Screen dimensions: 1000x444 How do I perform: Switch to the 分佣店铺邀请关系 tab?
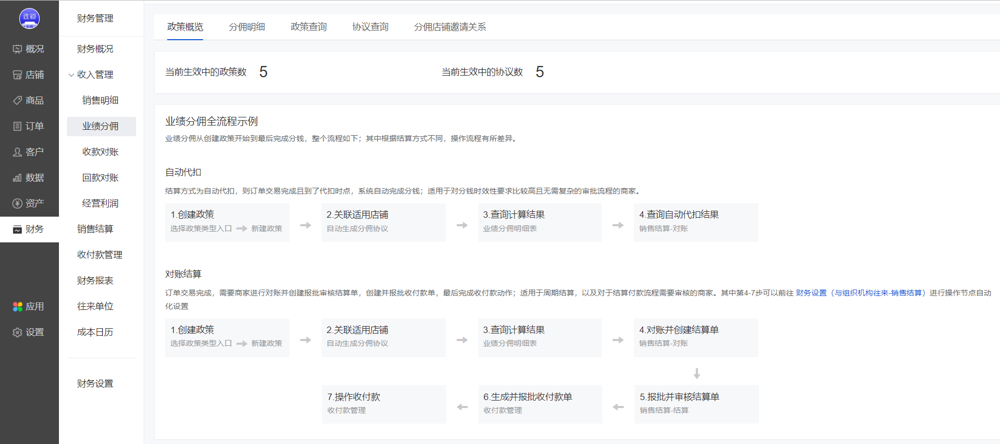click(x=450, y=27)
